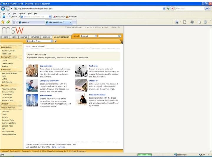This screenshot has height=159, width=212.
Task: Click the browser Forward arrow button
Action: click(8, 9)
